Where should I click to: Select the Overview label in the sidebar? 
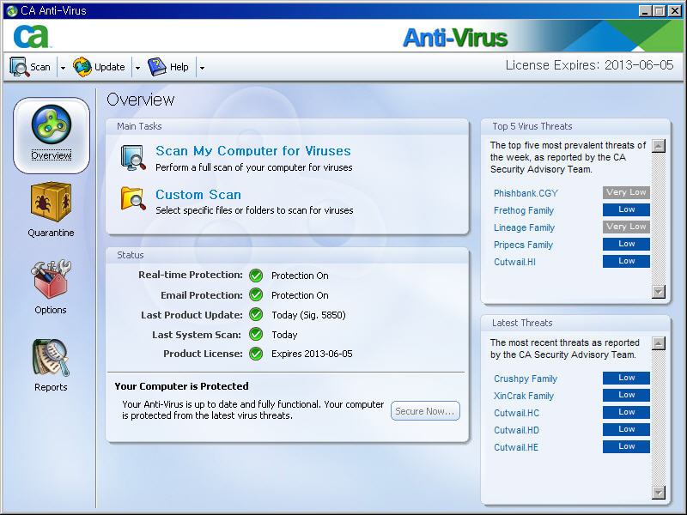click(x=52, y=155)
